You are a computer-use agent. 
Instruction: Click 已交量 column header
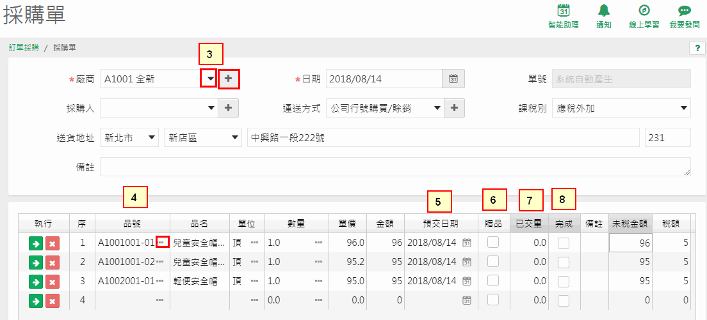click(x=530, y=224)
